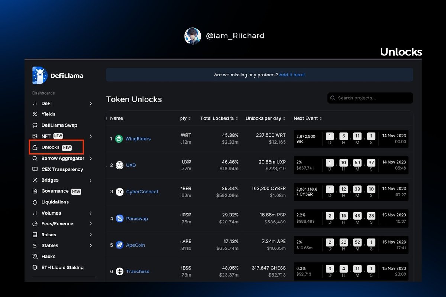The height and width of the screenshot is (297, 446).
Task: Click the ApeCoin token logo
Action: (x=120, y=245)
